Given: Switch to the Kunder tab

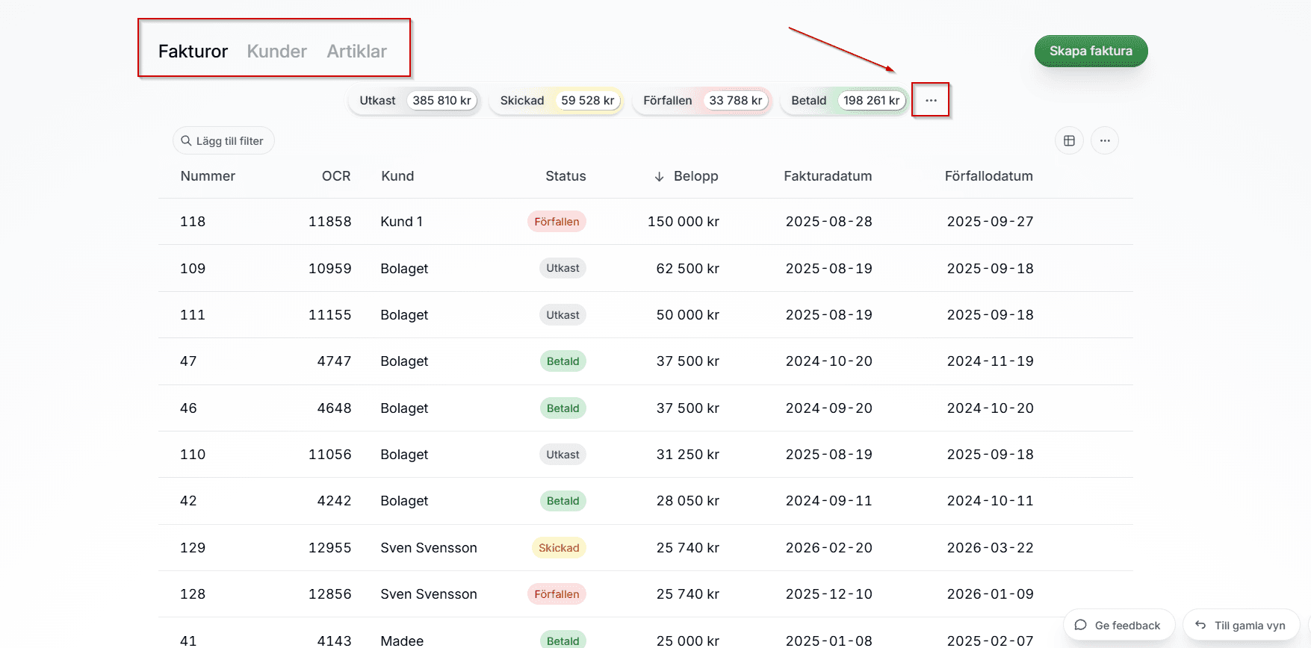Looking at the screenshot, I should click(276, 52).
